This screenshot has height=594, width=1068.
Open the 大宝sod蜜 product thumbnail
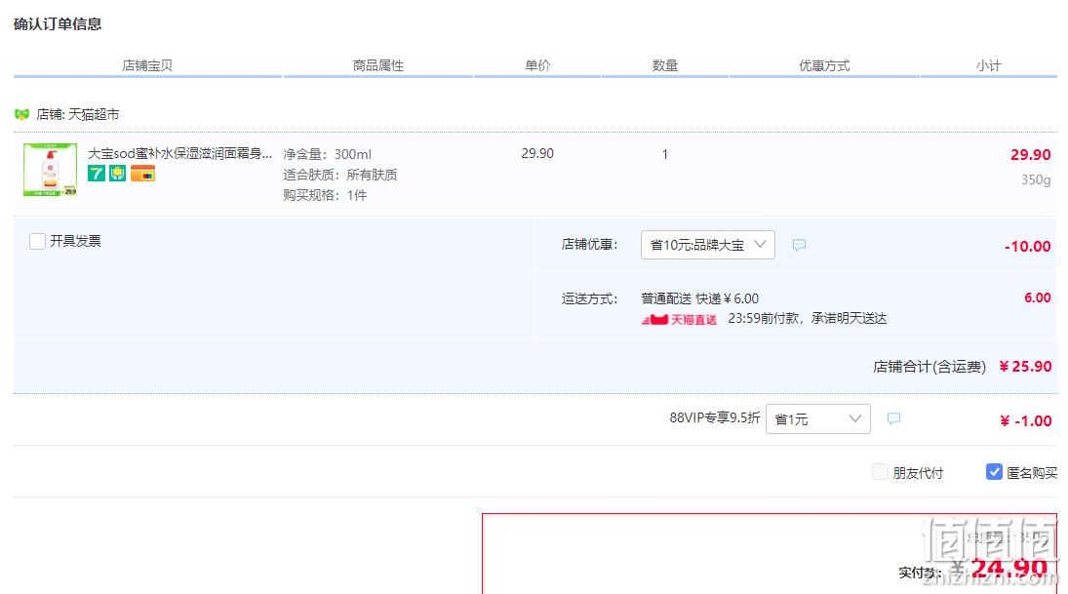tap(50, 170)
